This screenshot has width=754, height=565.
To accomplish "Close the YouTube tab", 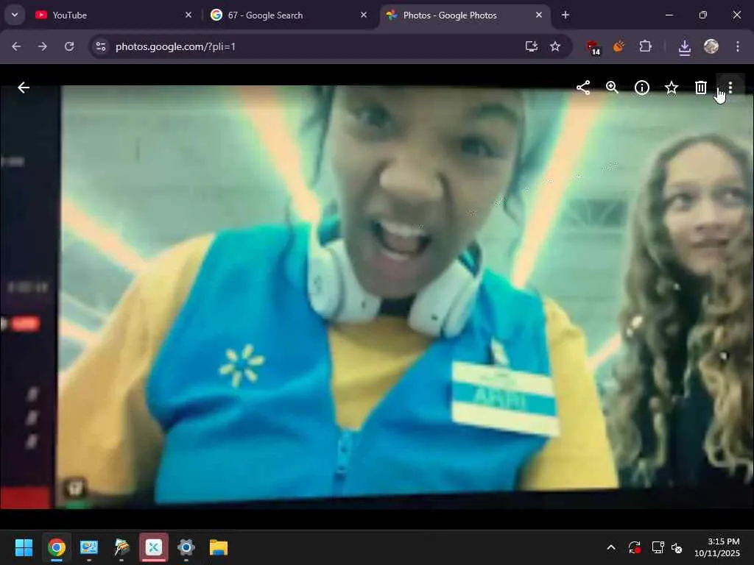I will click(x=188, y=15).
